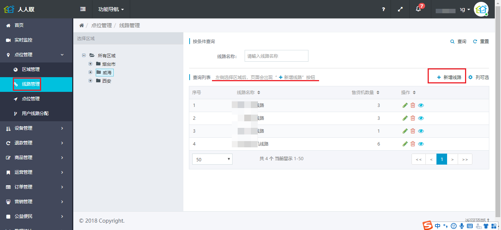Edit row 1 with pencil icon
Screen dimensions: 501x230
tap(405, 105)
